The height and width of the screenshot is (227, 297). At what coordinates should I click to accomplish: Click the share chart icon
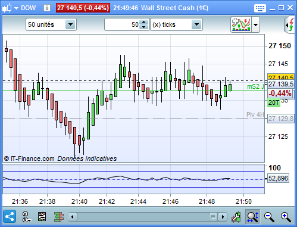pyautogui.click(x=10, y=216)
